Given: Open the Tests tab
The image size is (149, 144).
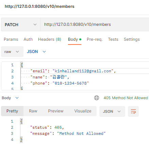Looking at the screenshot, I should (113, 39).
